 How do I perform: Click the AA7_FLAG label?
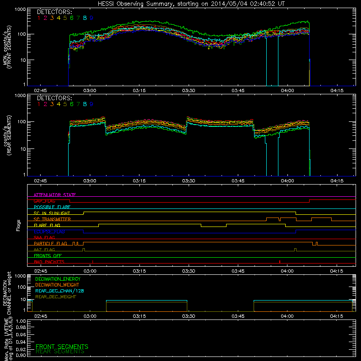click(44, 250)
